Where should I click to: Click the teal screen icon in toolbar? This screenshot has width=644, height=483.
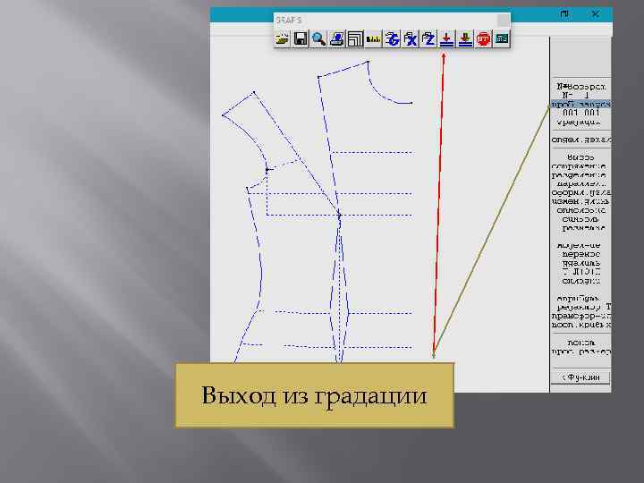click(502, 39)
